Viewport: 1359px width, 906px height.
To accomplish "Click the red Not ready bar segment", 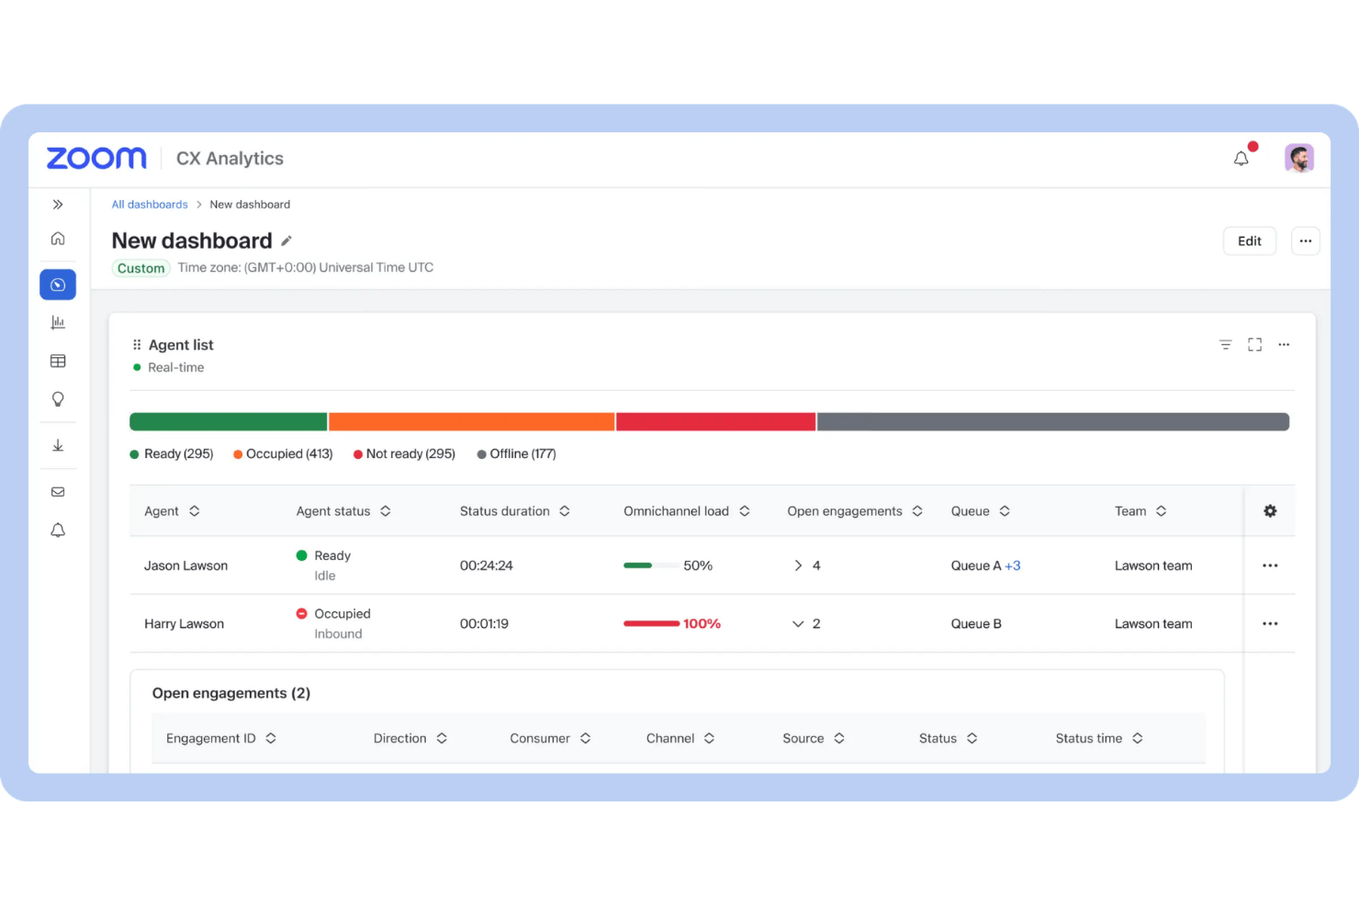I will 716,421.
